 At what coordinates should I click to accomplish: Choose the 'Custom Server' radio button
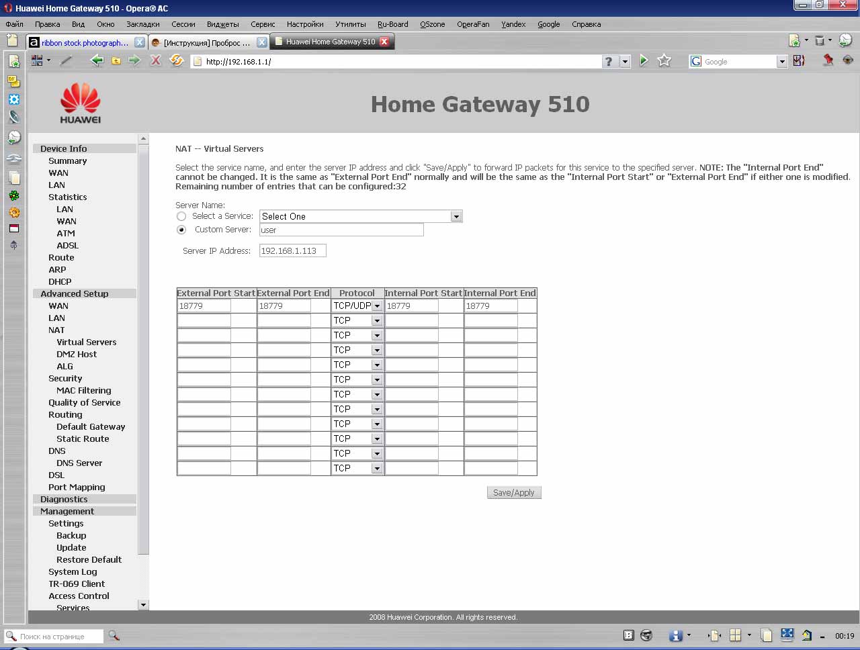[181, 230]
